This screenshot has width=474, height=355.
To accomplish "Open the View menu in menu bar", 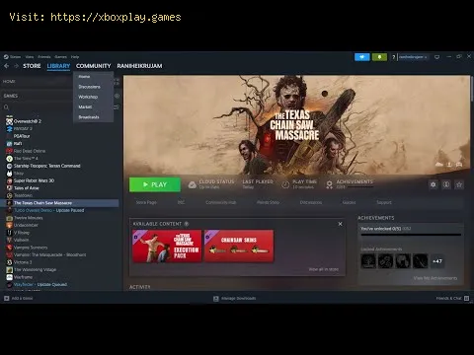I will click(x=30, y=57).
